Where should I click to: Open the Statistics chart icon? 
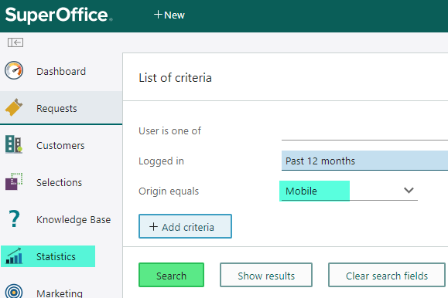tap(14, 256)
